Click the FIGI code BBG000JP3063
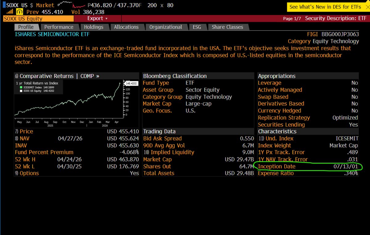Viewport: 370px width, 235px height. (340, 34)
